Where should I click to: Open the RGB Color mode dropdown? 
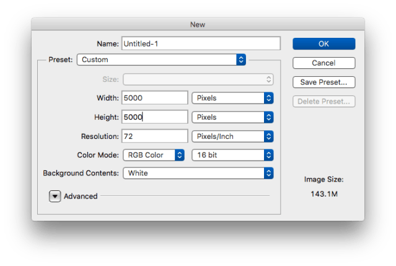pos(154,154)
